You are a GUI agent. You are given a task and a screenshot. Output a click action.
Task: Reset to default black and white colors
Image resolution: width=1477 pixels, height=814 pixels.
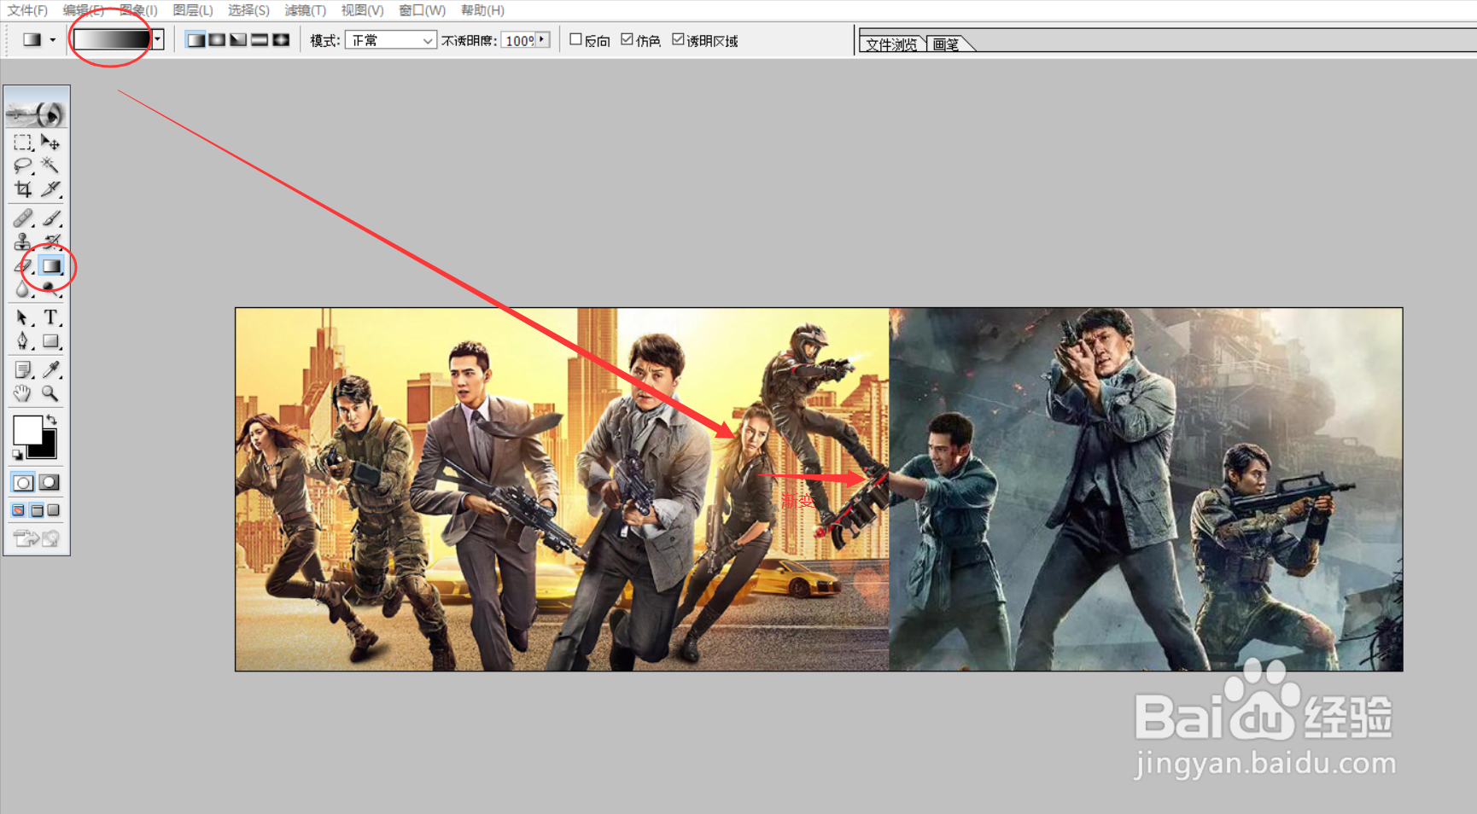coord(17,455)
